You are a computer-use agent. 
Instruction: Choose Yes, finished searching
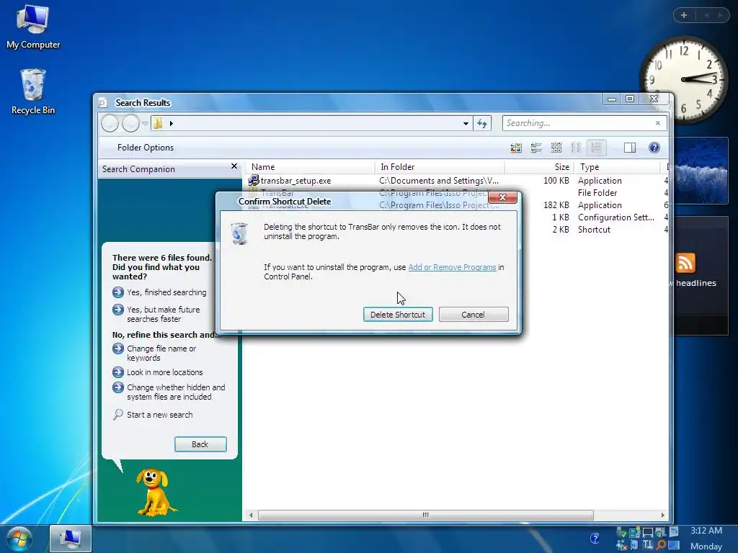click(x=166, y=292)
